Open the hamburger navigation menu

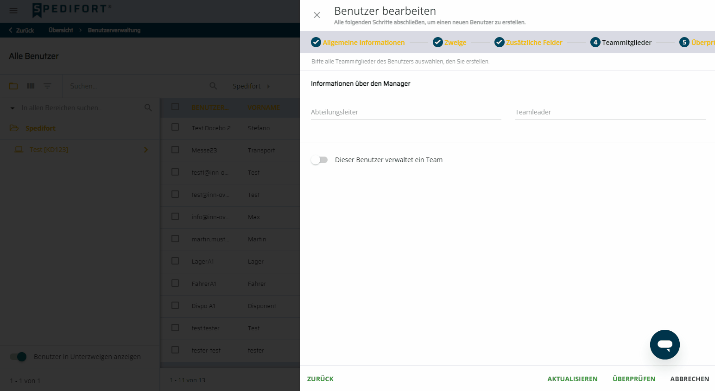(x=13, y=11)
